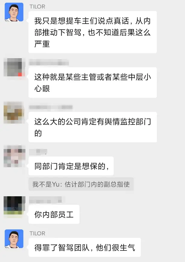Tap TILOR's avatar on the first message

[14, 12]
